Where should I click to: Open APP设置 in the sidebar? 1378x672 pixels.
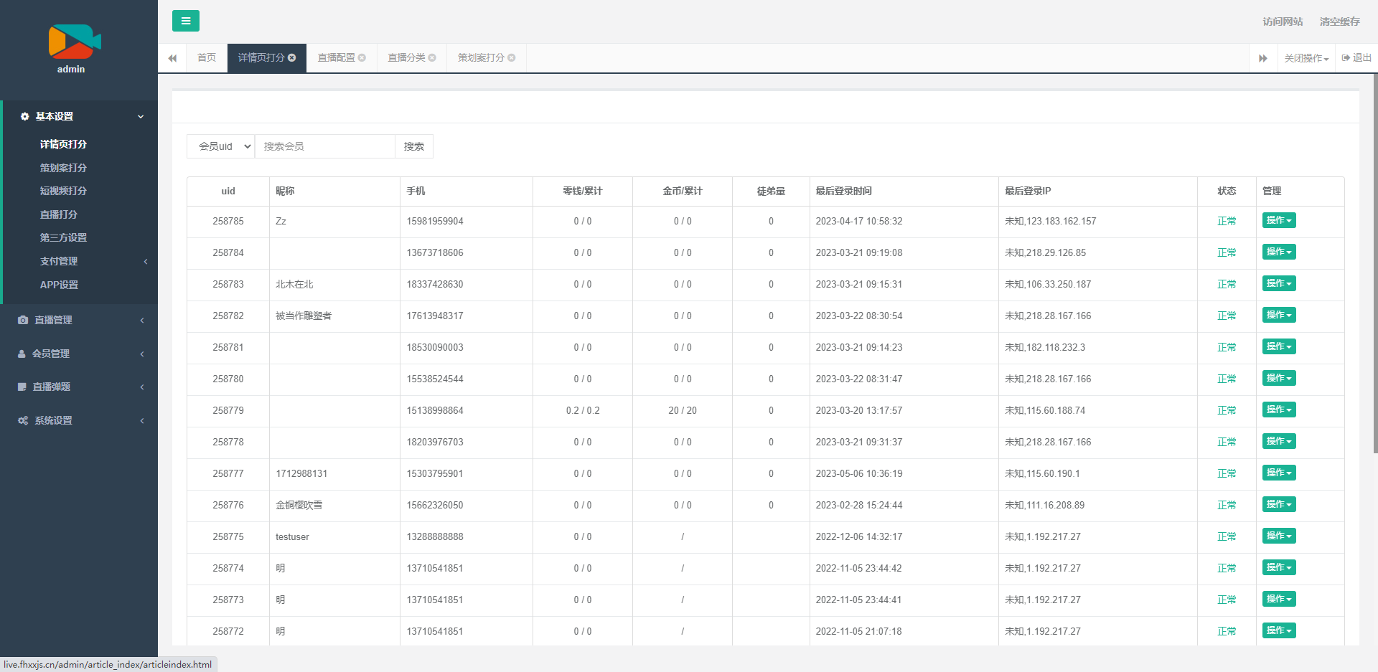pos(59,285)
